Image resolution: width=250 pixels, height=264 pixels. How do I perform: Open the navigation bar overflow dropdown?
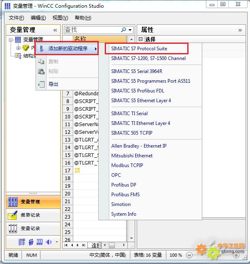click(x=57, y=242)
